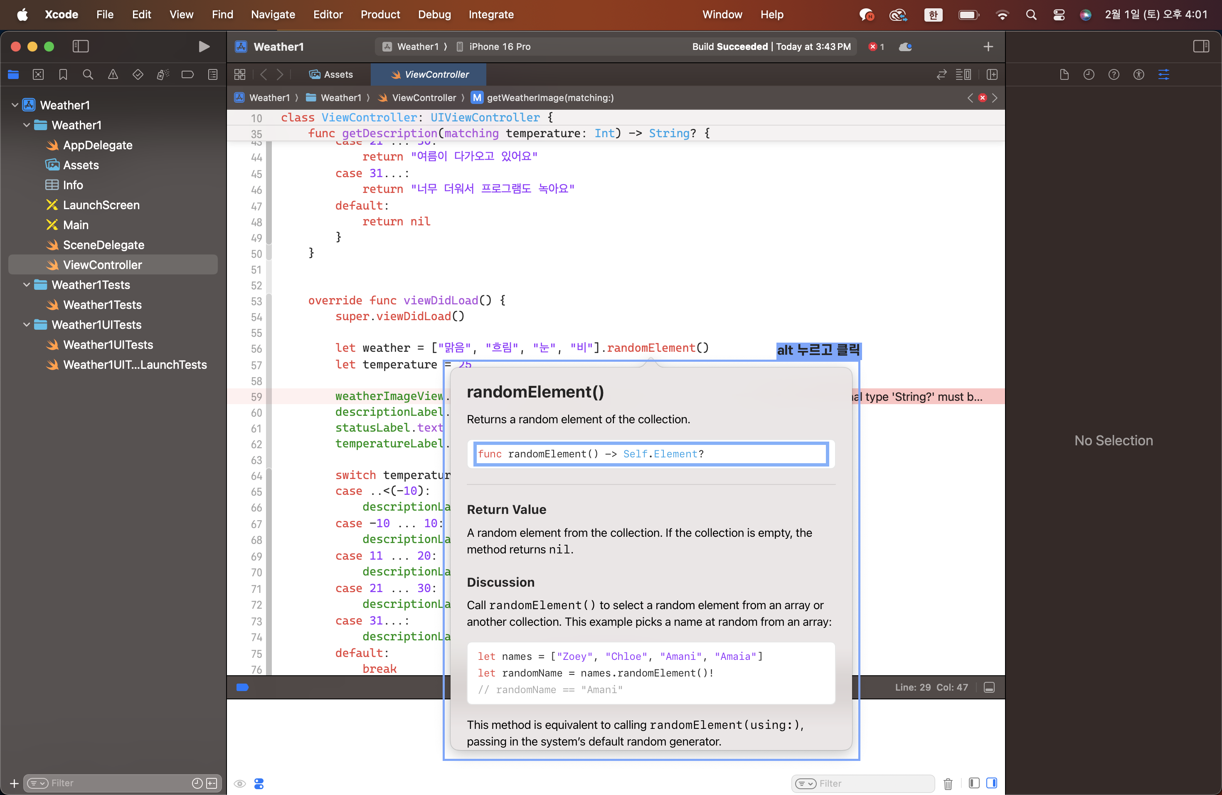Collapse the Weather1 project root
1222x795 pixels.
click(15, 105)
